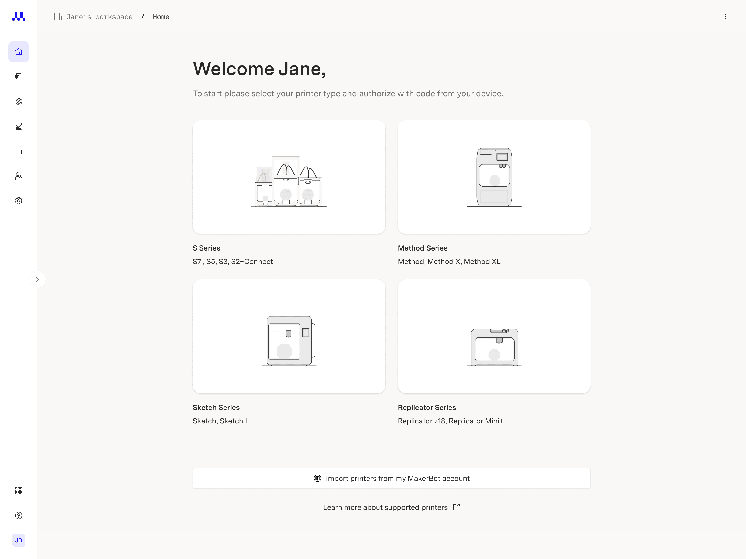Click the 'S7 , S5, S3, S2+Connect' text

(x=233, y=261)
